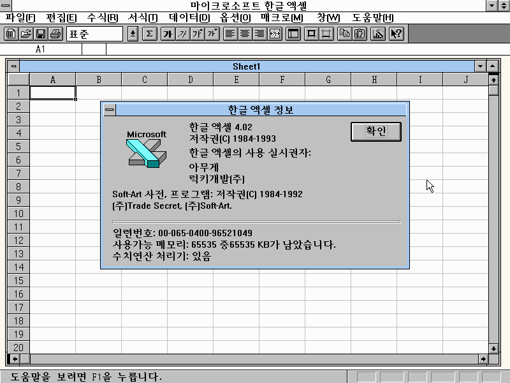The height and width of the screenshot is (383, 510).
Task: Click the Microsoft Excel logo image
Action: coord(147,149)
